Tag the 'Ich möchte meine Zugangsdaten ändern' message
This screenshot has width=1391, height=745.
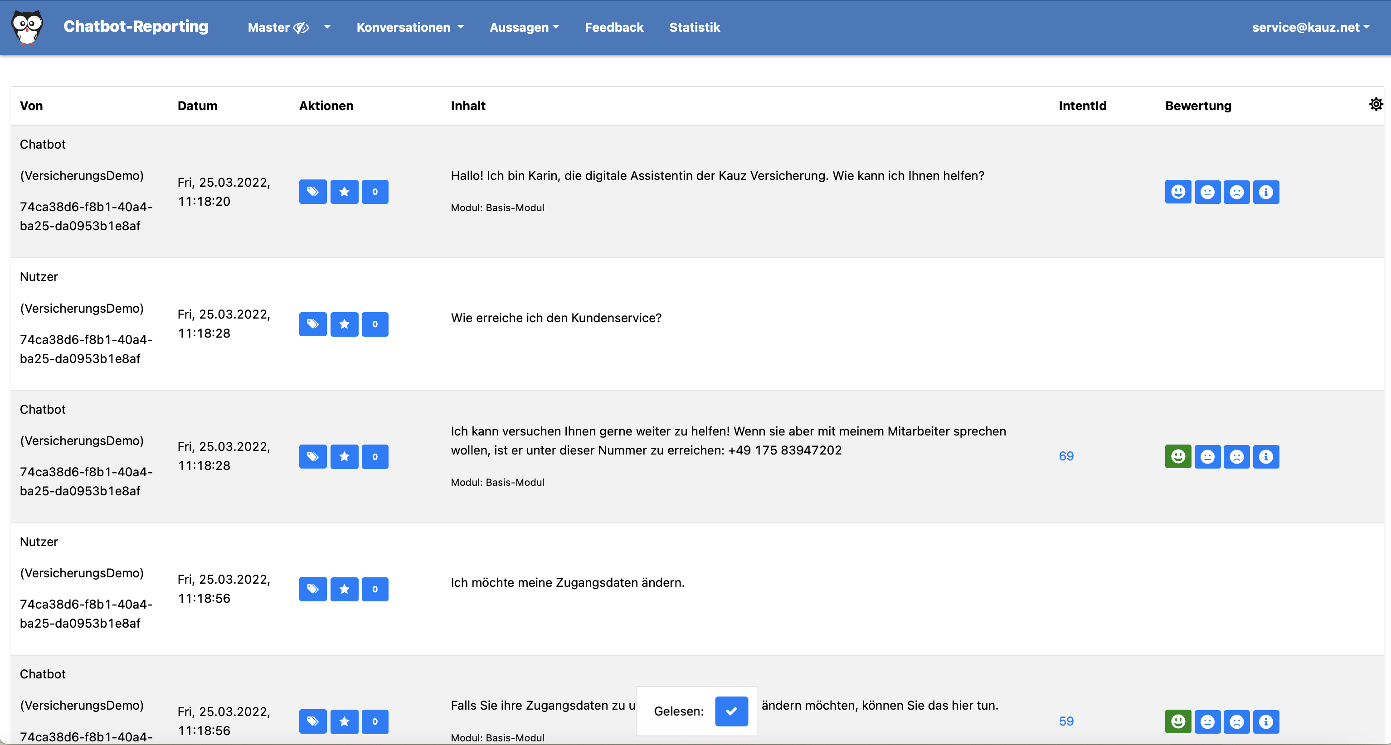(x=313, y=589)
